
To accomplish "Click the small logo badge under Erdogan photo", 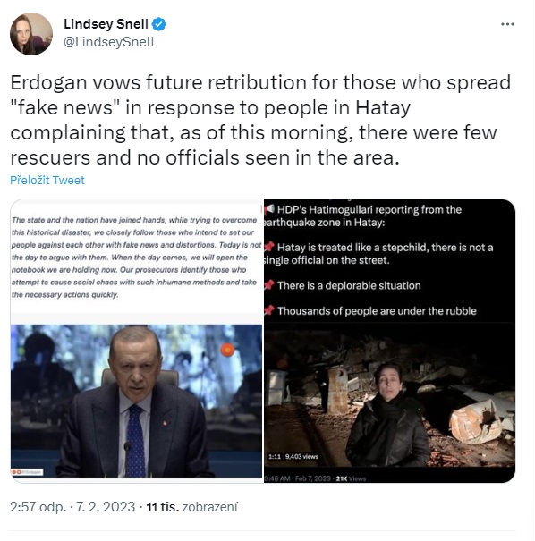I will point(27,471).
